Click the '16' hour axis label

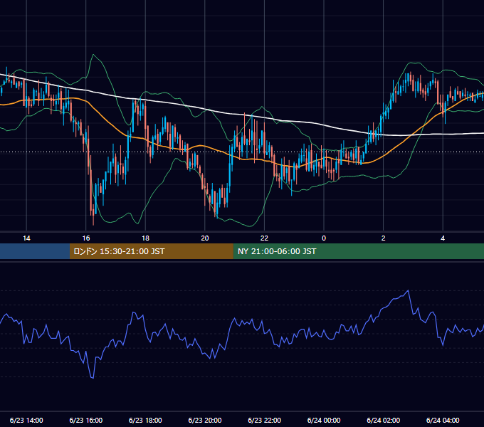tap(86, 238)
